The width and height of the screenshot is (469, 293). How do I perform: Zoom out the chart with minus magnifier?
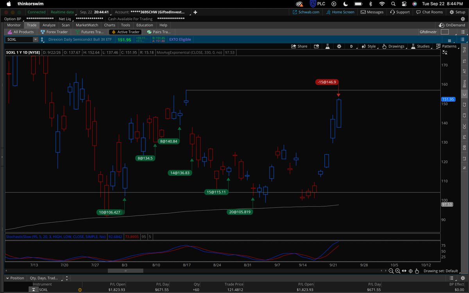click(x=392, y=271)
